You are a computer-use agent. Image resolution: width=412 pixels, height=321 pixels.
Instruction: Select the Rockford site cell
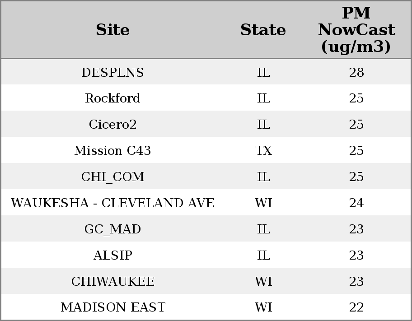click(112, 98)
